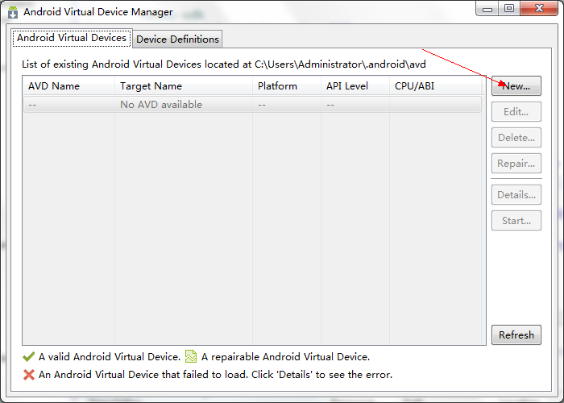Click the Target Name column header
564x403 pixels.
[x=184, y=86]
